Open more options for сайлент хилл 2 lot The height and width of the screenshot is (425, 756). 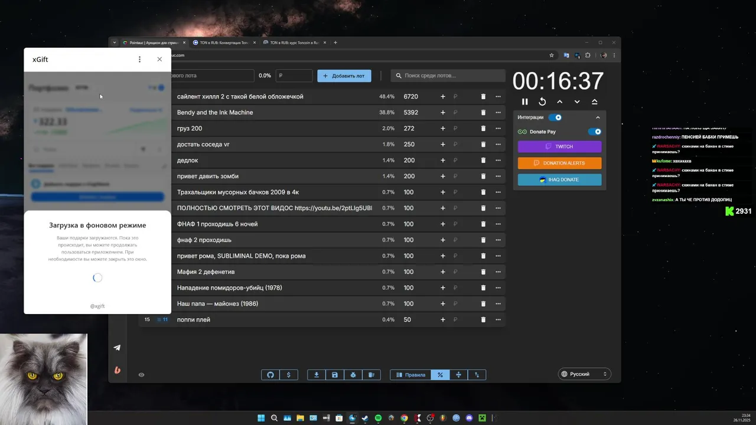[498, 96]
